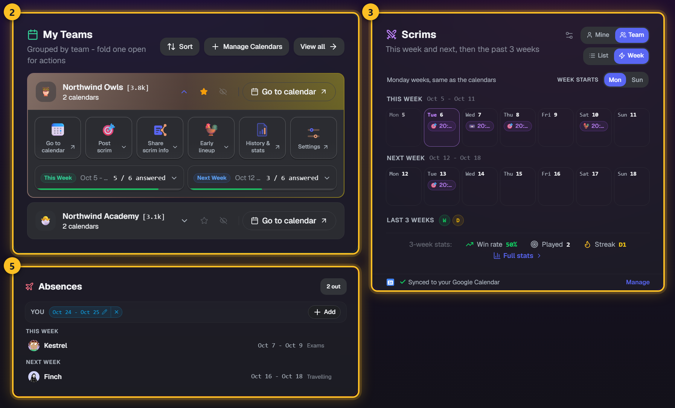Set week start to Sun
This screenshot has height=408, width=675.
[637, 80]
